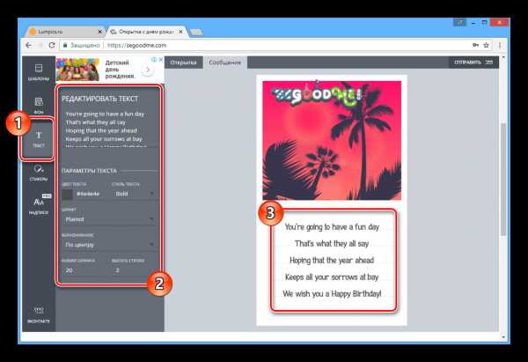Click the text color hex value field
The image size is (528, 362).
[88, 194]
